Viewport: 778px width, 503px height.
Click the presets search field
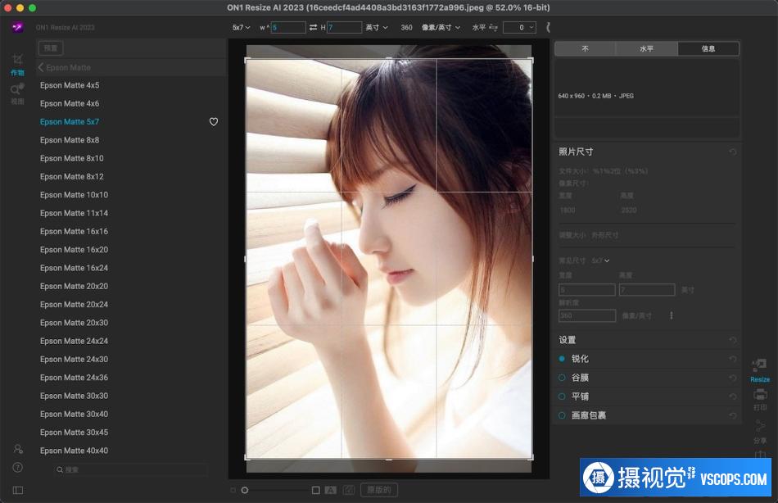tap(130, 469)
